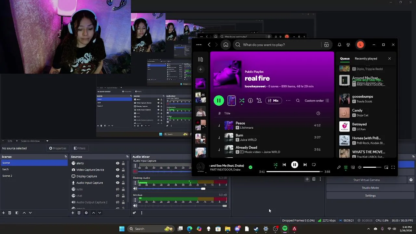Click Start Virtual Camera in OBS

click(x=367, y=180)
